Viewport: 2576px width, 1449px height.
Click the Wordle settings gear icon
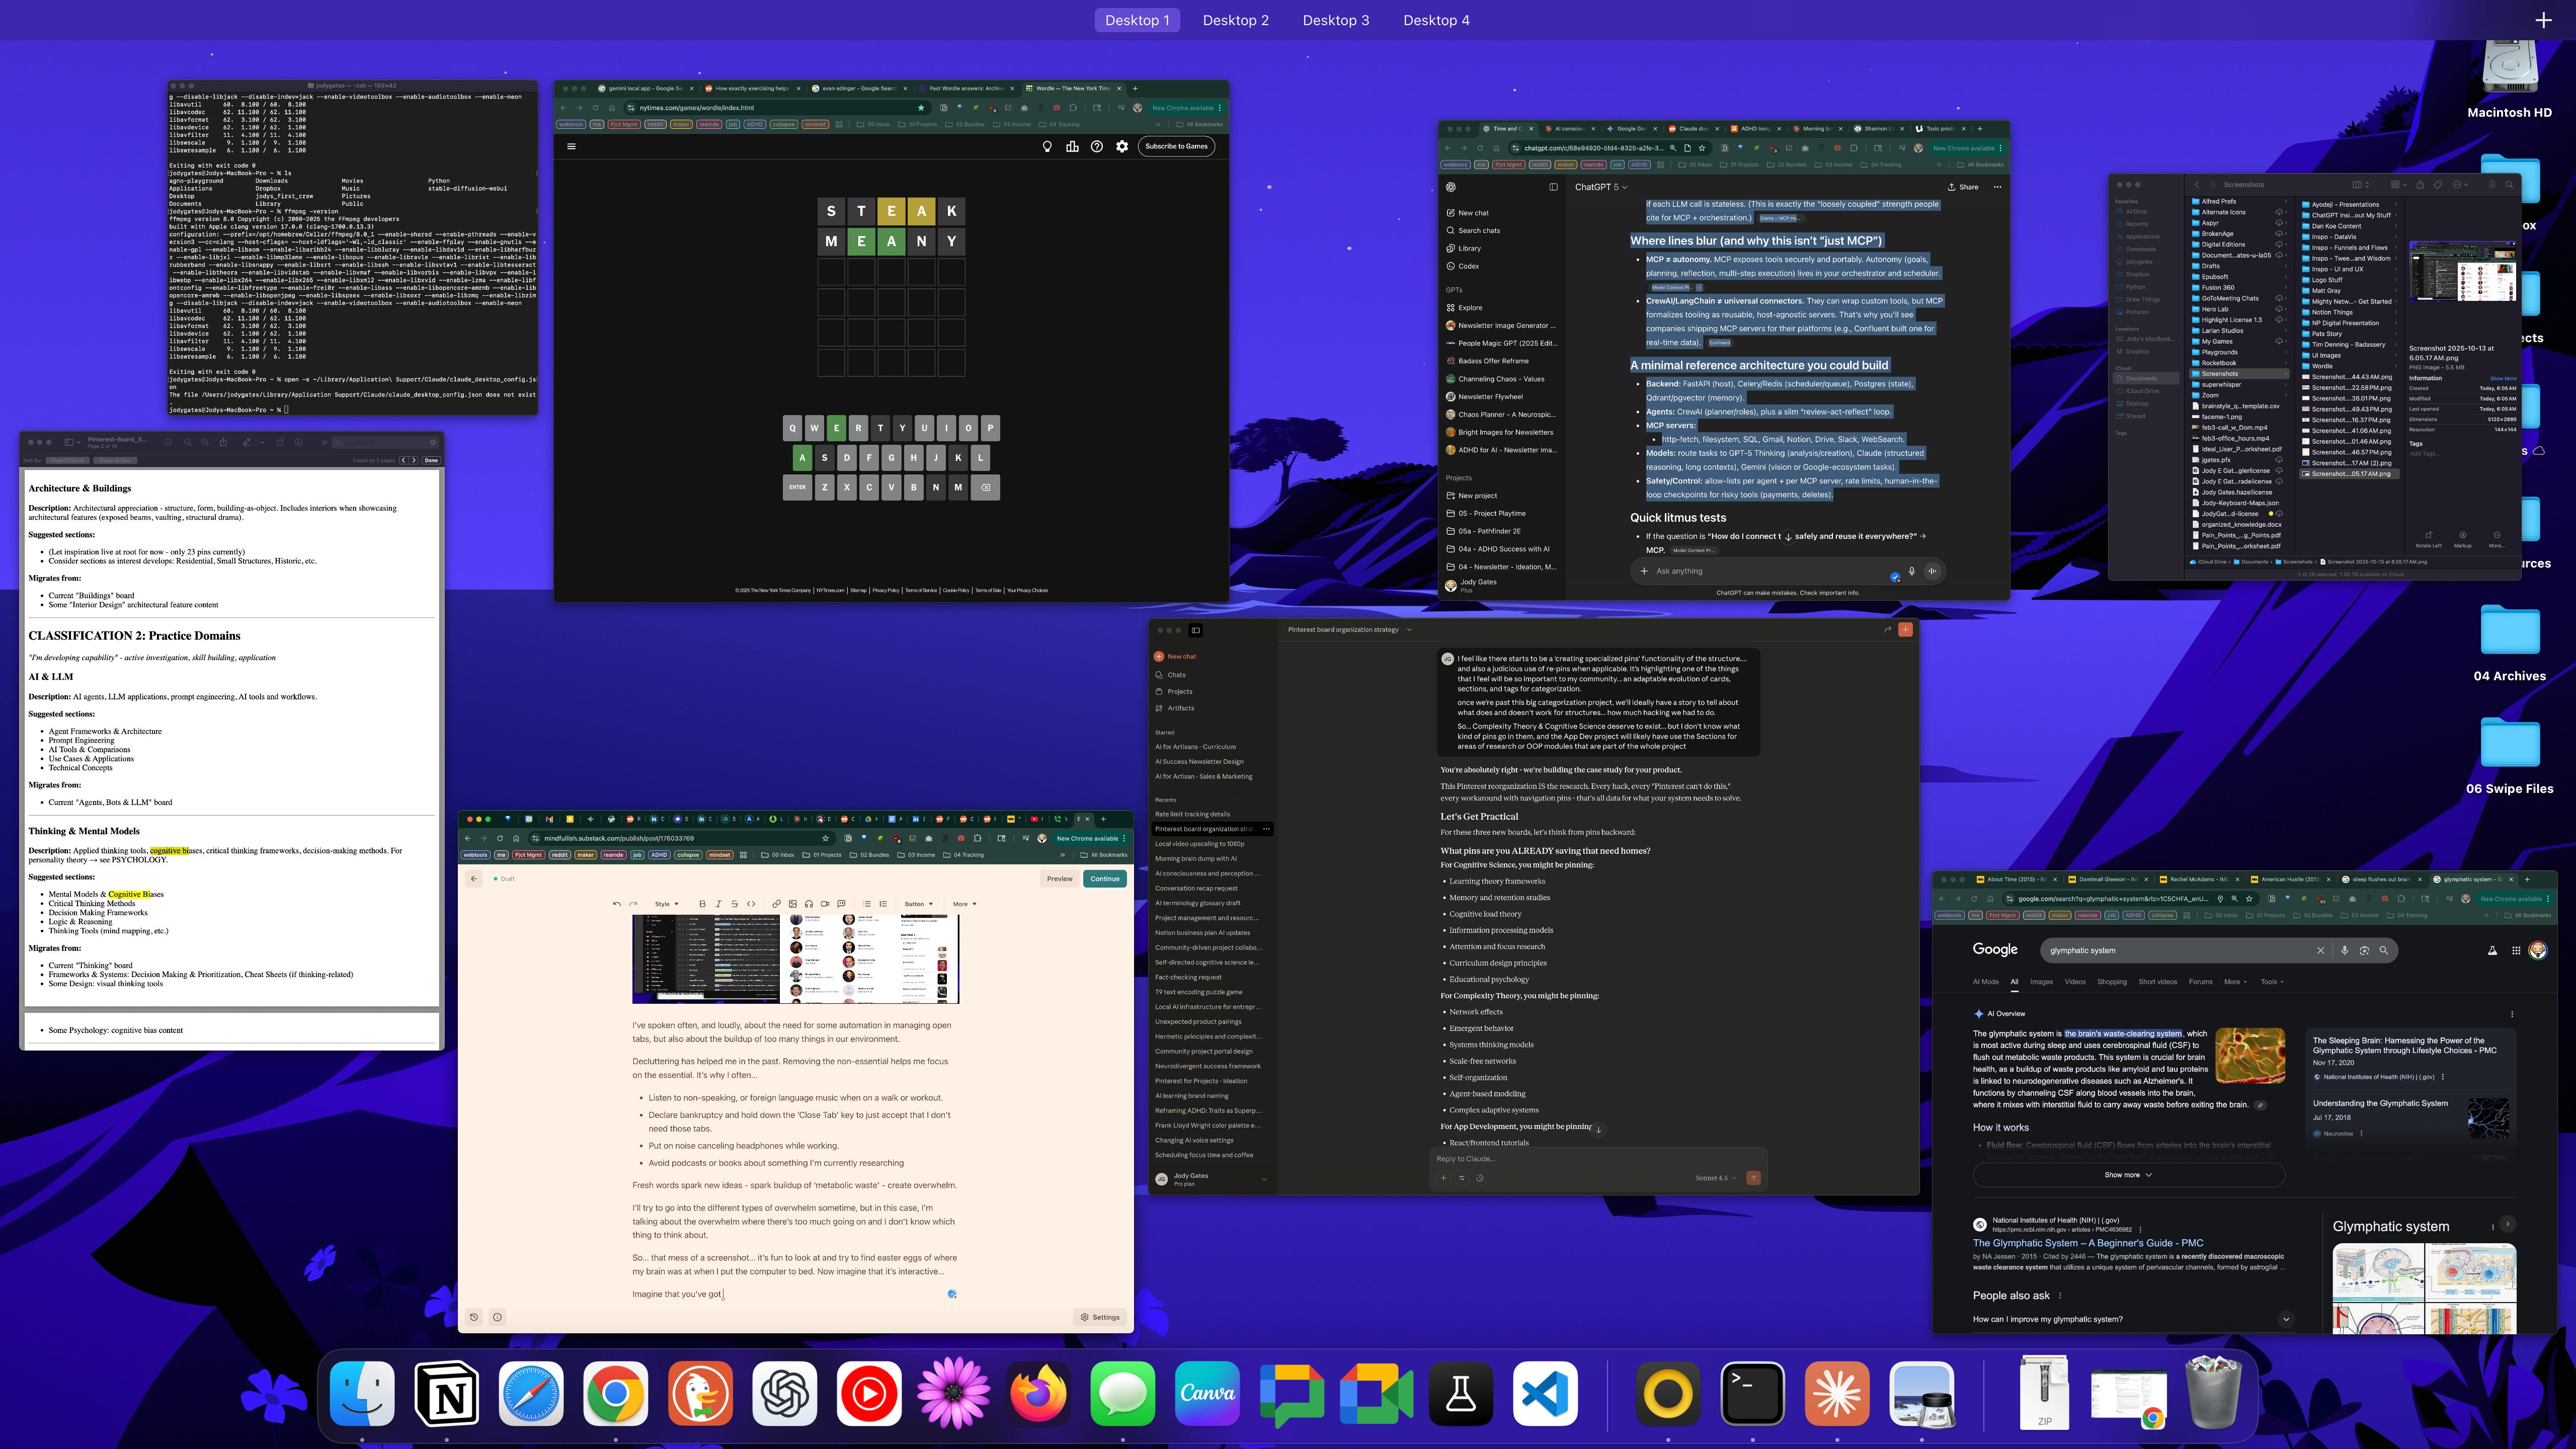(1122, 147)
